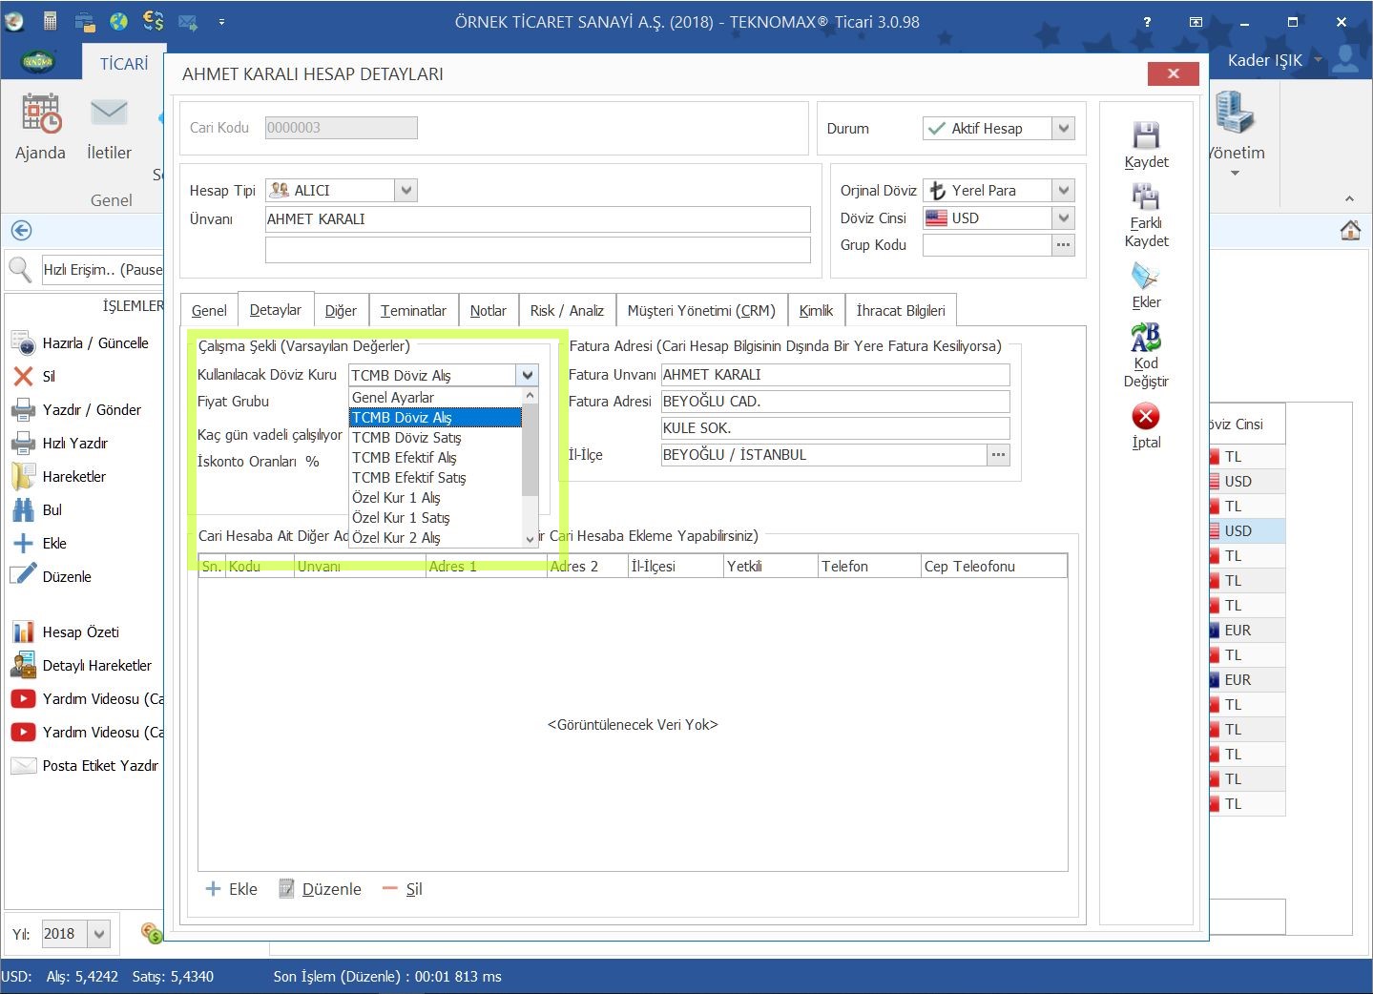Click the Kod Değiştir icon

1145,339
